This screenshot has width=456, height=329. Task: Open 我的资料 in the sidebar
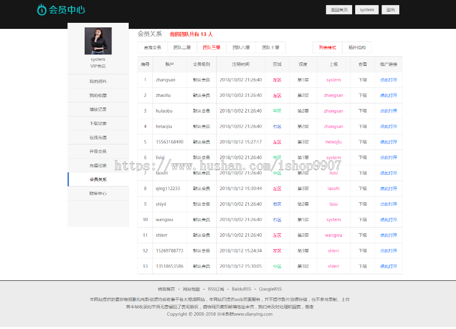(x=98, y=82)
